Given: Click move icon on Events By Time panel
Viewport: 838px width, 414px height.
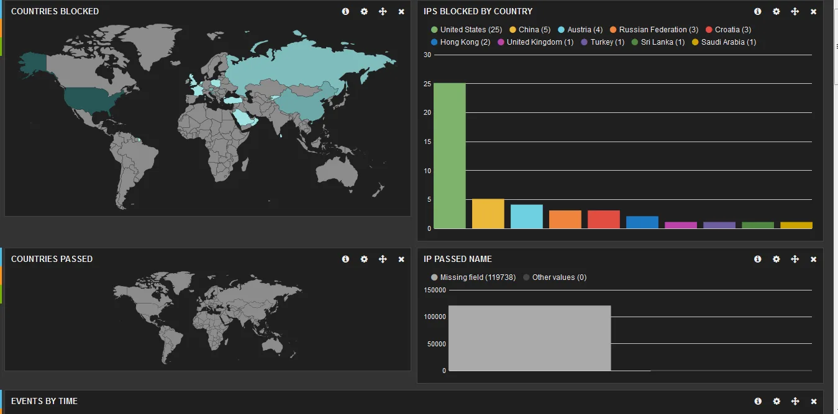Looking at the screenshot, I should coord(795,402).
